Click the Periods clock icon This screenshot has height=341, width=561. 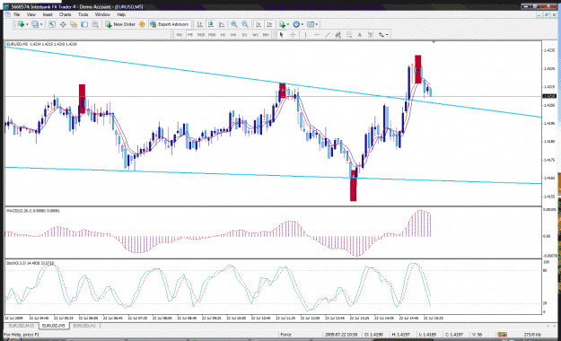(x=296, y=24)
